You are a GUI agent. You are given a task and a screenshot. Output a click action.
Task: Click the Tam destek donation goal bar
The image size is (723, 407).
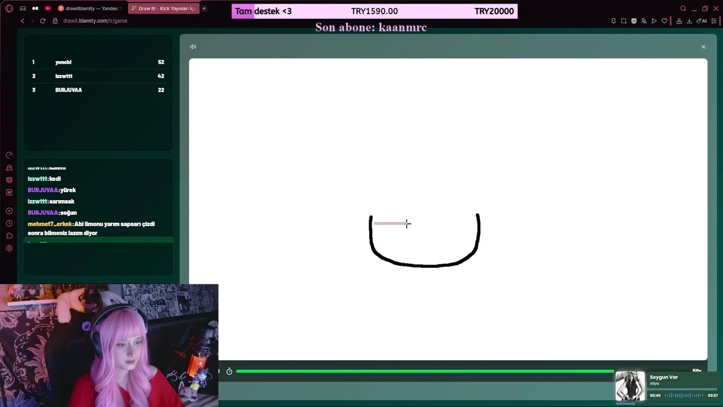point(374,11)
